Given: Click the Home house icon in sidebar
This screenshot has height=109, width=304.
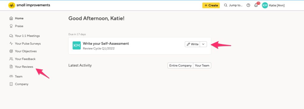Looking at the screenshot, I should (x=11, y=18).
